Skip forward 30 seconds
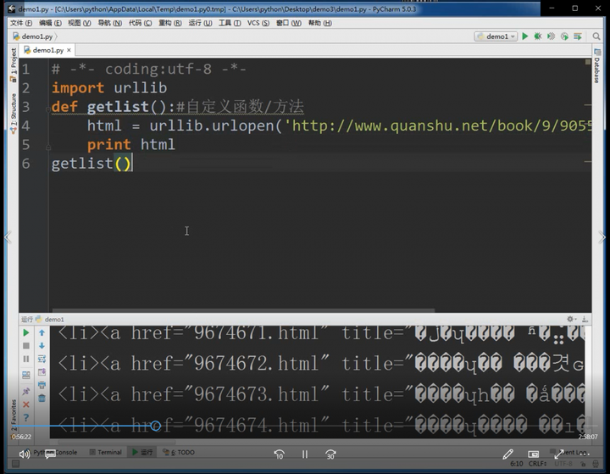610x474 pixels. click(330, 454)
